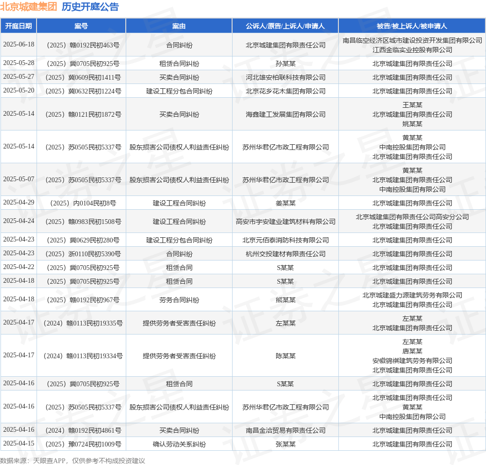486x465 pixels.
Task: Click the date cell '2025-05-27'
Action: [x=19, y=77]
